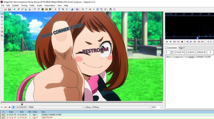Select the vector clip visual tool

pyautogui.click(x=2, y=35)
